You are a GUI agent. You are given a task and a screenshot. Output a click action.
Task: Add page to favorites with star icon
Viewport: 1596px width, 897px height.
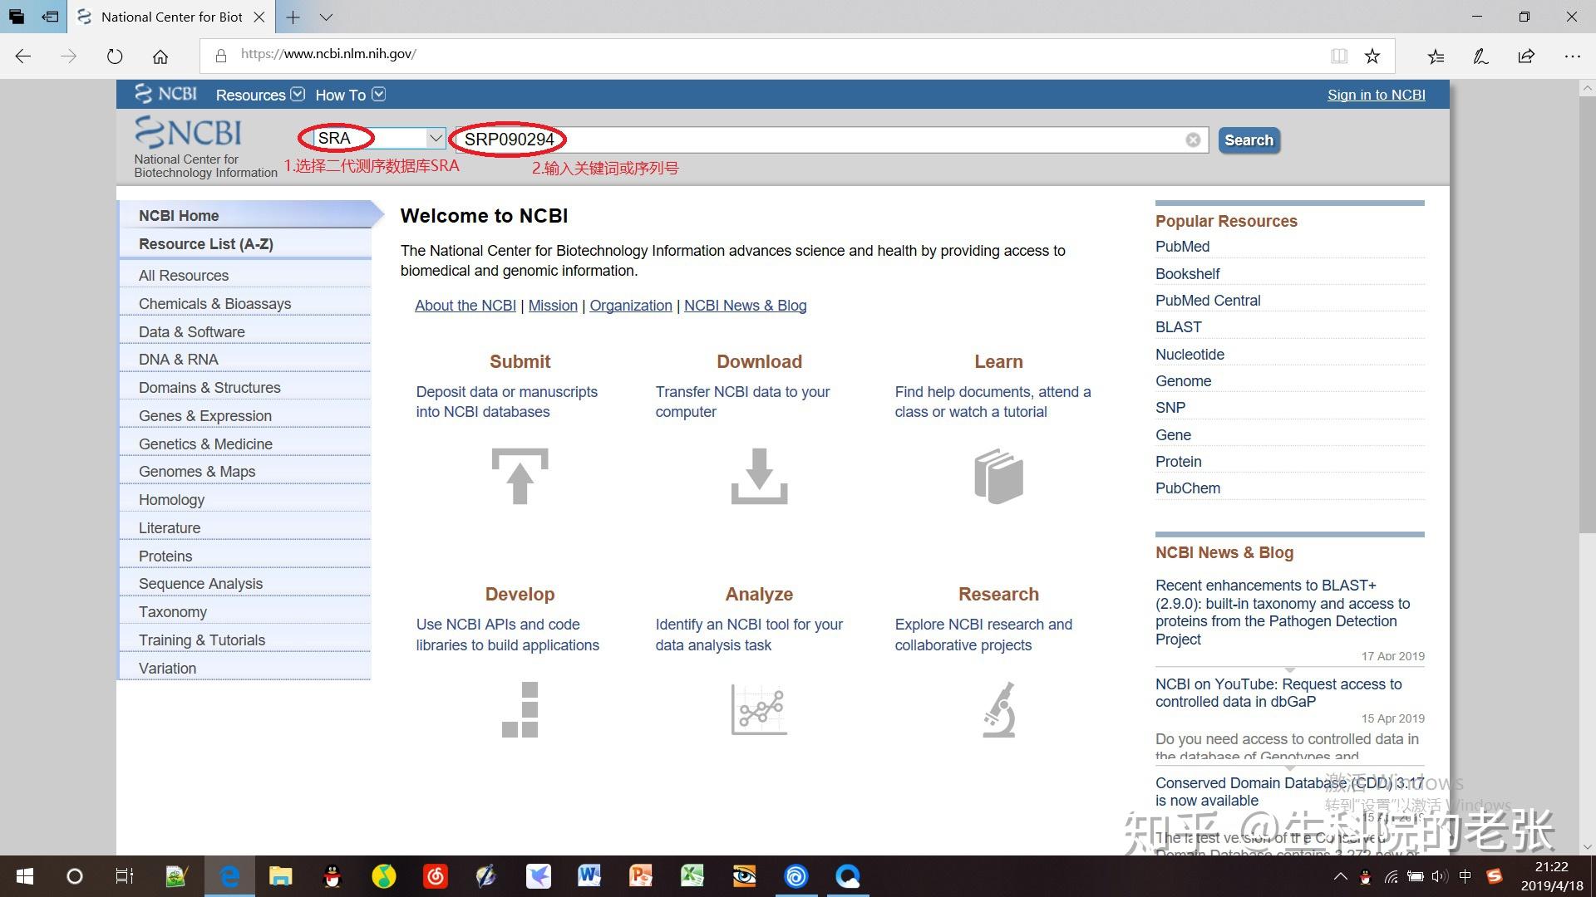click(x=1372, y=56)
